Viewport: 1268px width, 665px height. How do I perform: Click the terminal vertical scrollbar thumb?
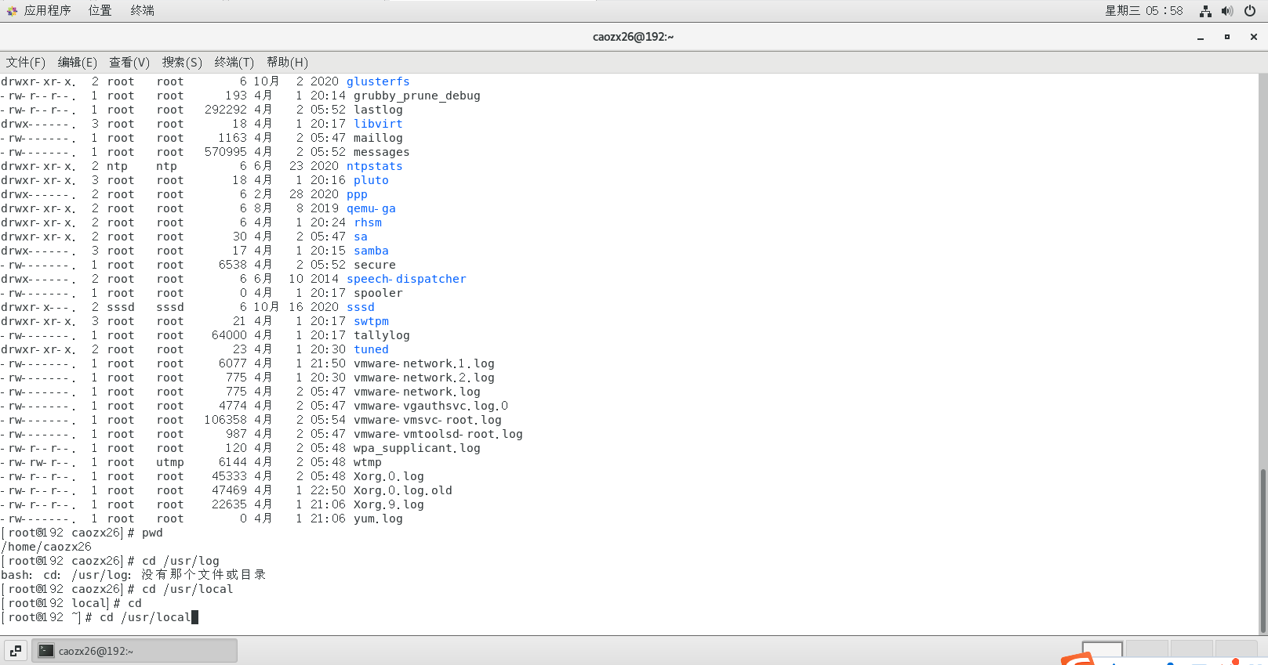1263,550
